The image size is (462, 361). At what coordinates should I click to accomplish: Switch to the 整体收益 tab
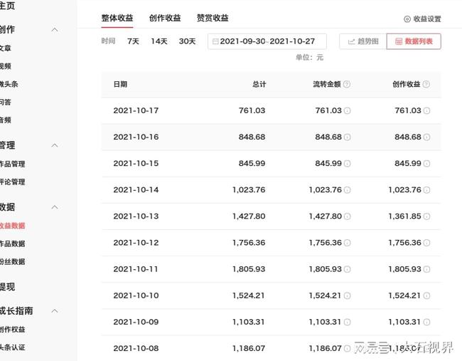coord(117,18)
